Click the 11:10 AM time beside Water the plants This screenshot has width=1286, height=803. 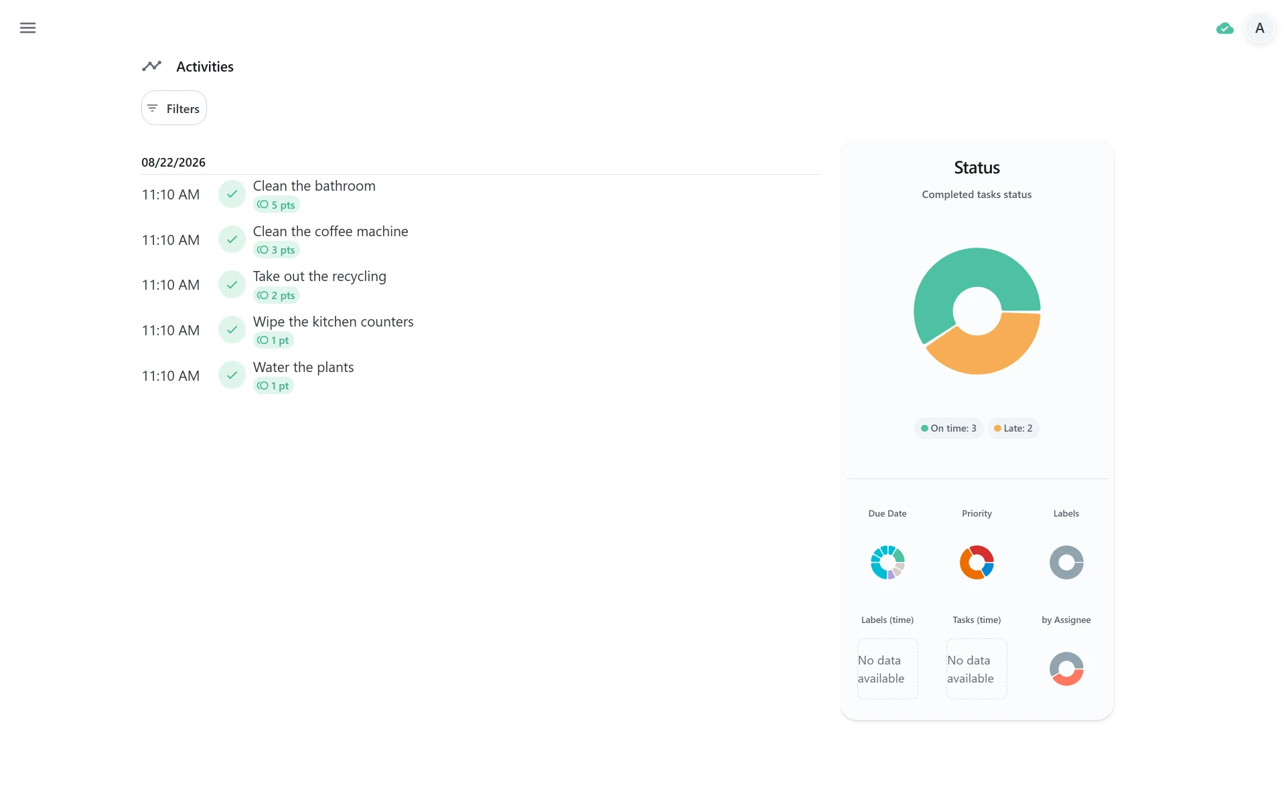click(x=171, y=376)
